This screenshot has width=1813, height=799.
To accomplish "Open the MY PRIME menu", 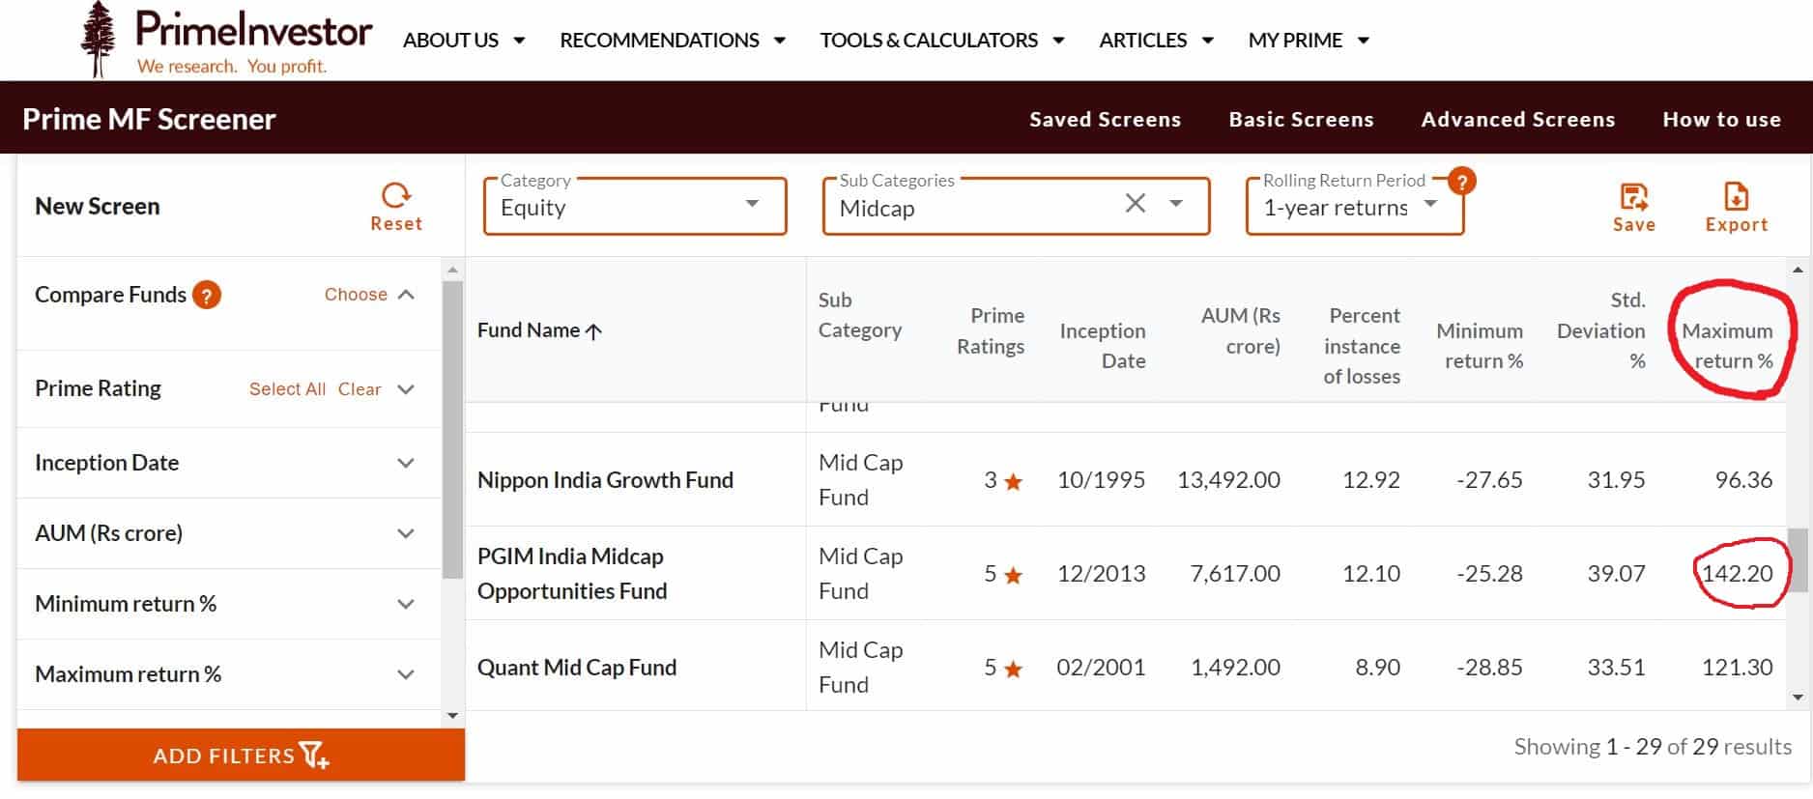I will click(x=1309, y=41).
